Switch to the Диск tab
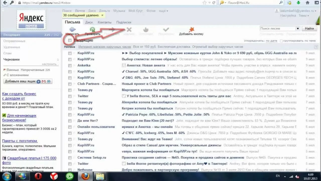 click(x=89, y=22)
